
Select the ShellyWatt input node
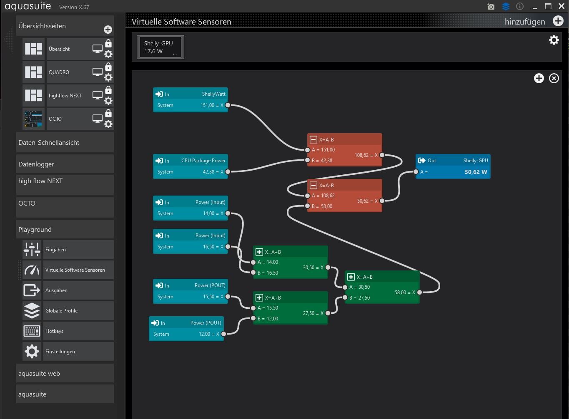pos(191,100)
